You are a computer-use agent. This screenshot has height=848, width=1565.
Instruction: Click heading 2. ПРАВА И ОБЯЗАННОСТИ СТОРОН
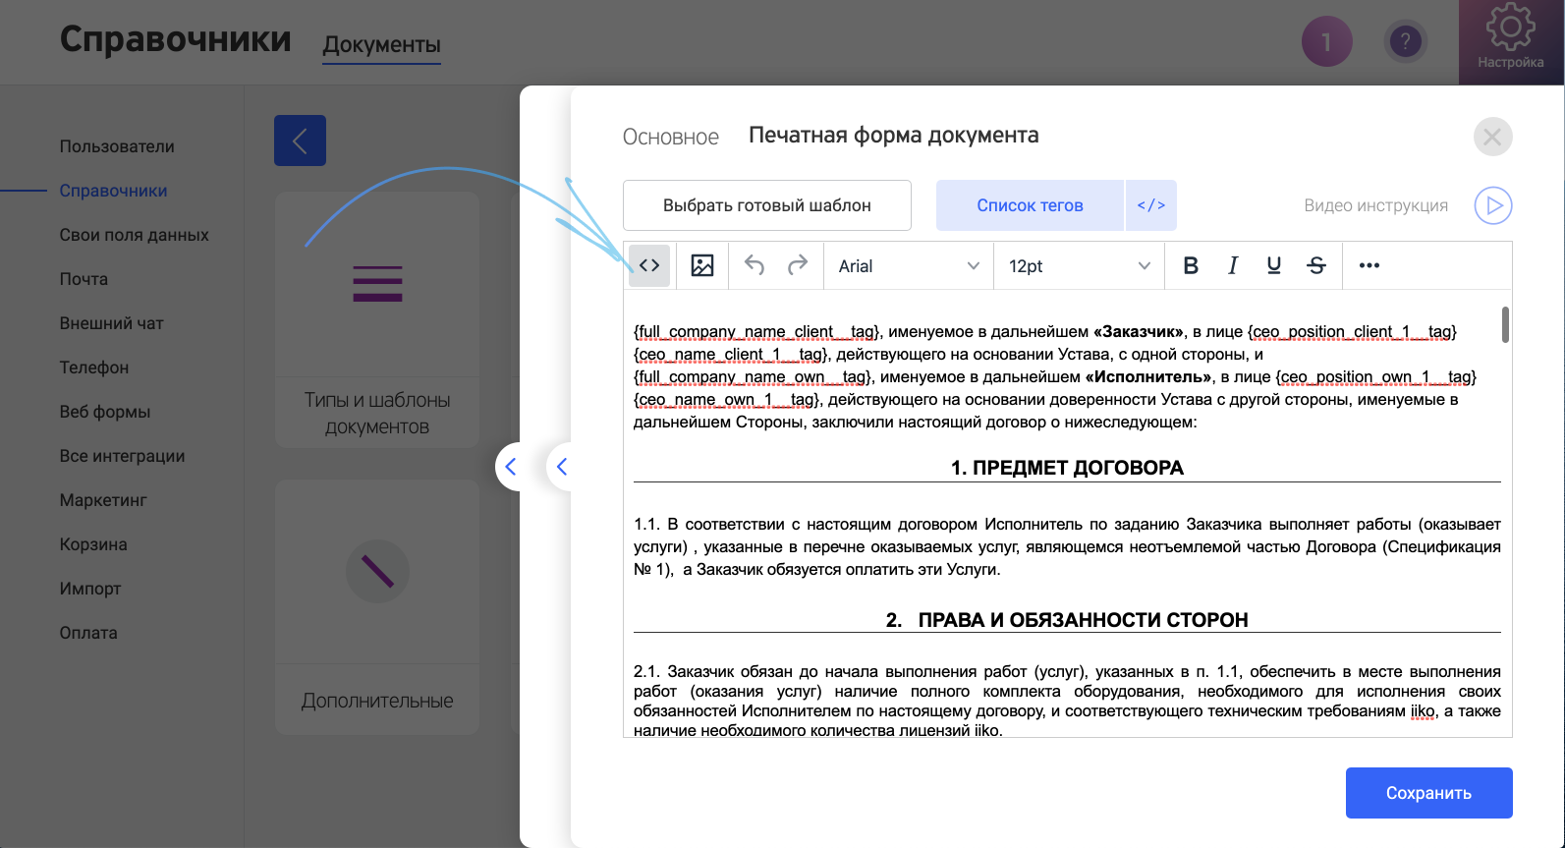(x=1067, y=620)
